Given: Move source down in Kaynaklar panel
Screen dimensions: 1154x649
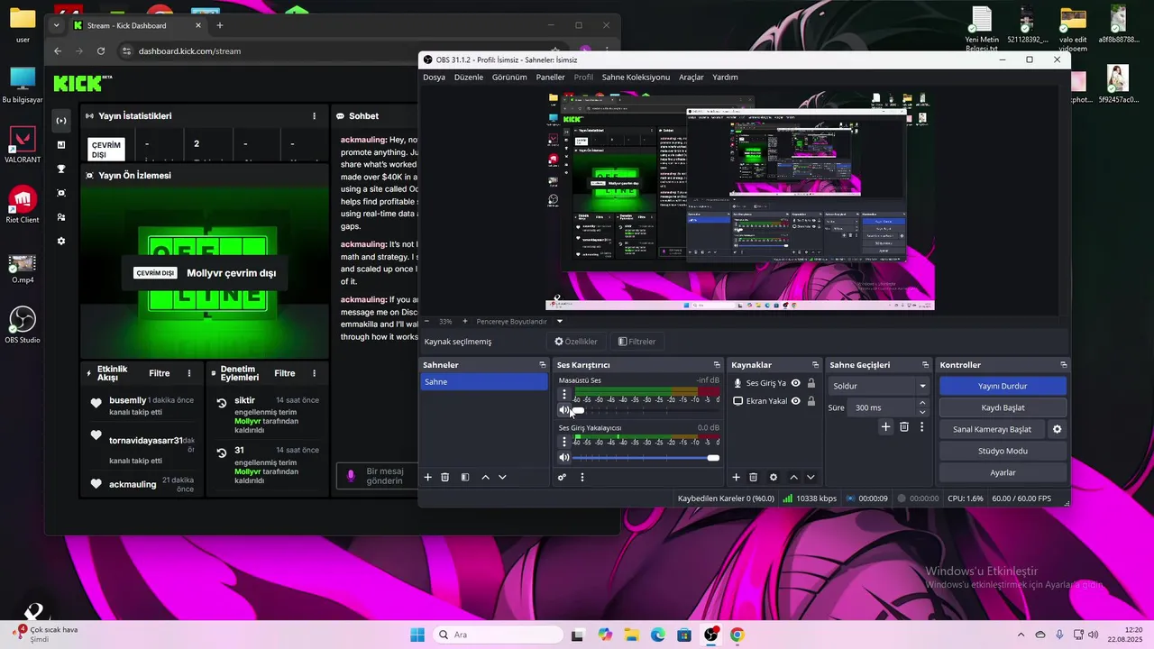Looking at the screenshot, I should [x=811, y=477].
